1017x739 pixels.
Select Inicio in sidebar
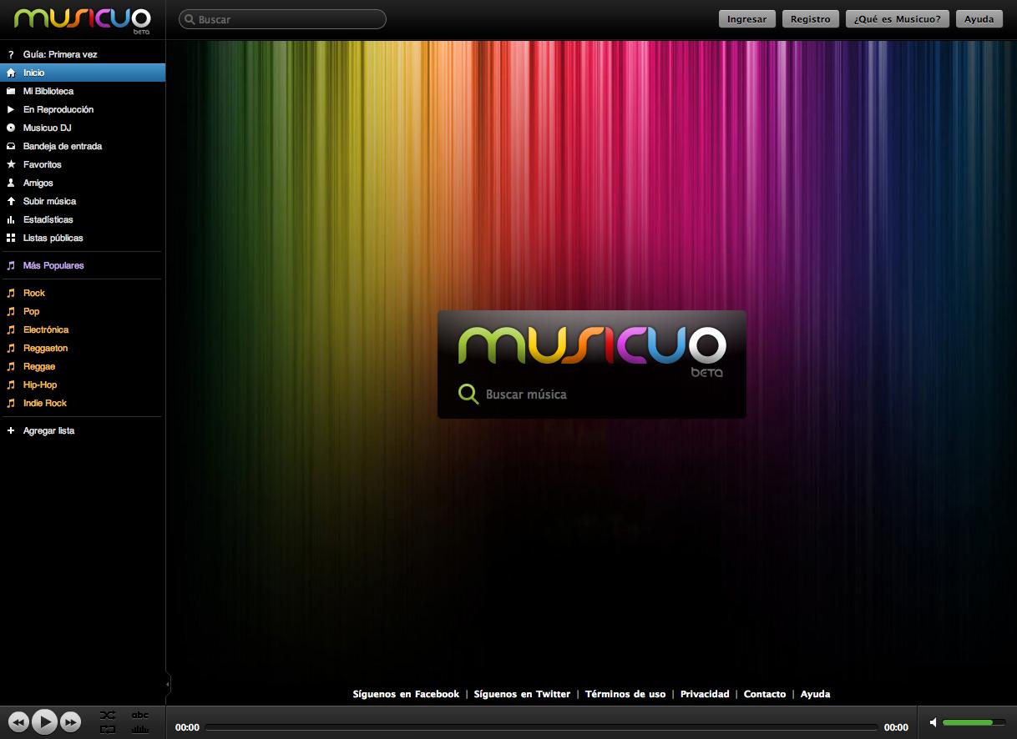(x=83, y=73)
